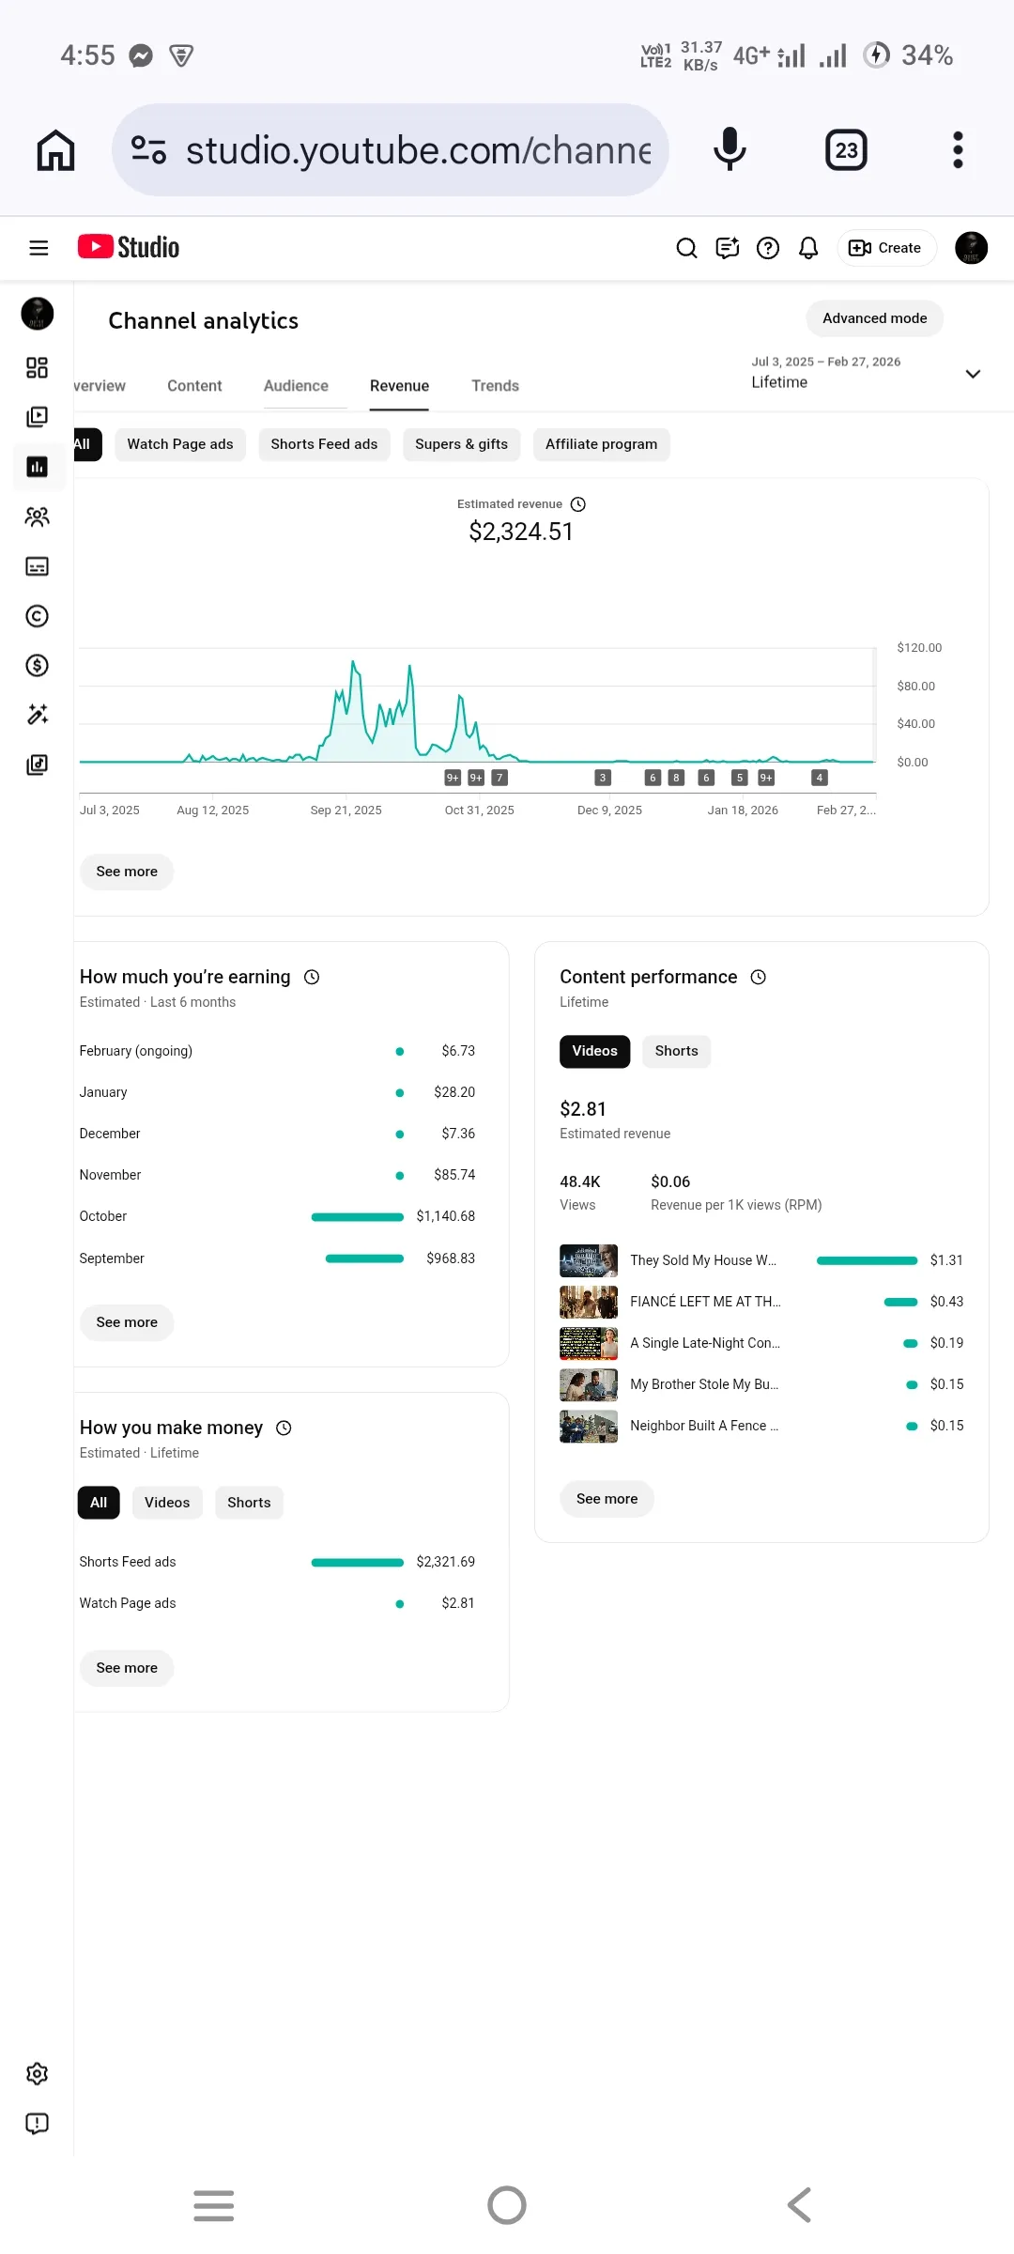Click the Create button
Screen dimensions: 1014x2254
pos(885,248)
